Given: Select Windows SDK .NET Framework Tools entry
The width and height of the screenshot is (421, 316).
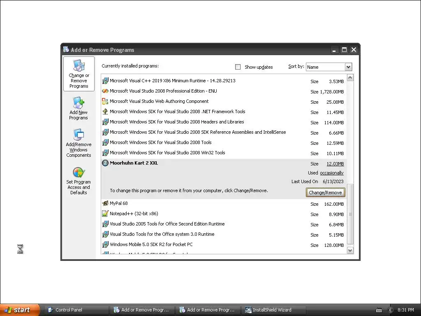Looking at the screenshot, I should [x=224, y=112].
